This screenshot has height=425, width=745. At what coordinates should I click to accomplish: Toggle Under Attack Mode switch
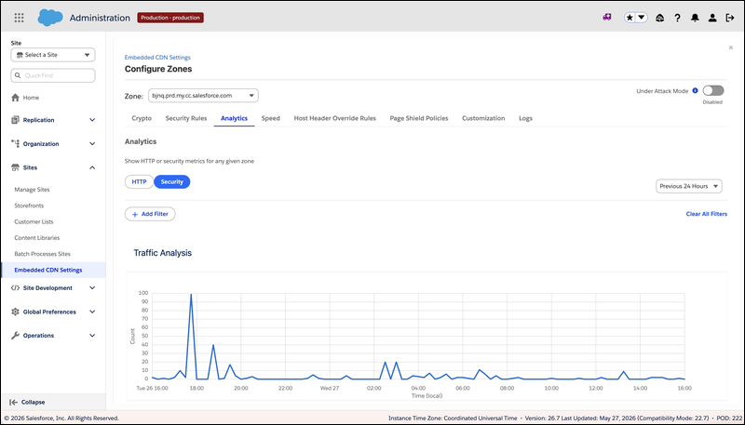tap(713, 90)
